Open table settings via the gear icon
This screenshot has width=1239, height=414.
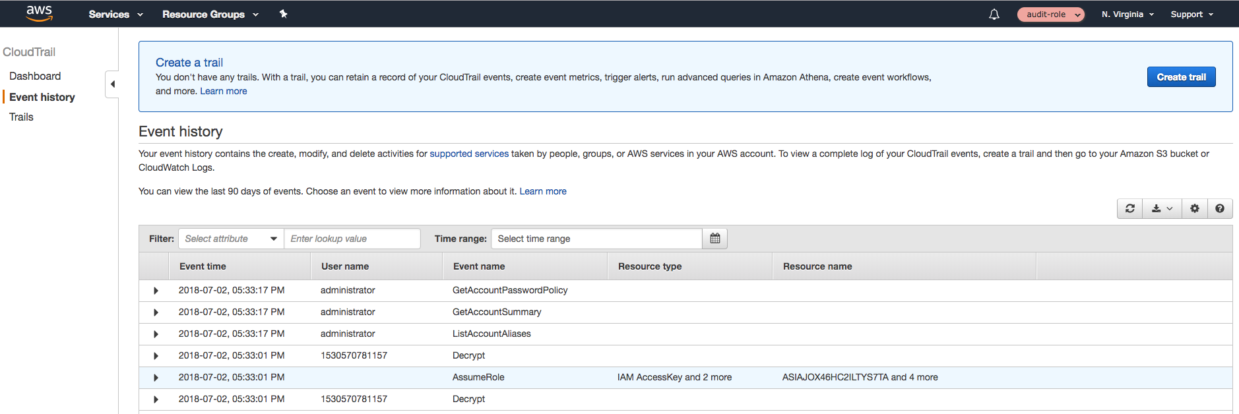1194,208
